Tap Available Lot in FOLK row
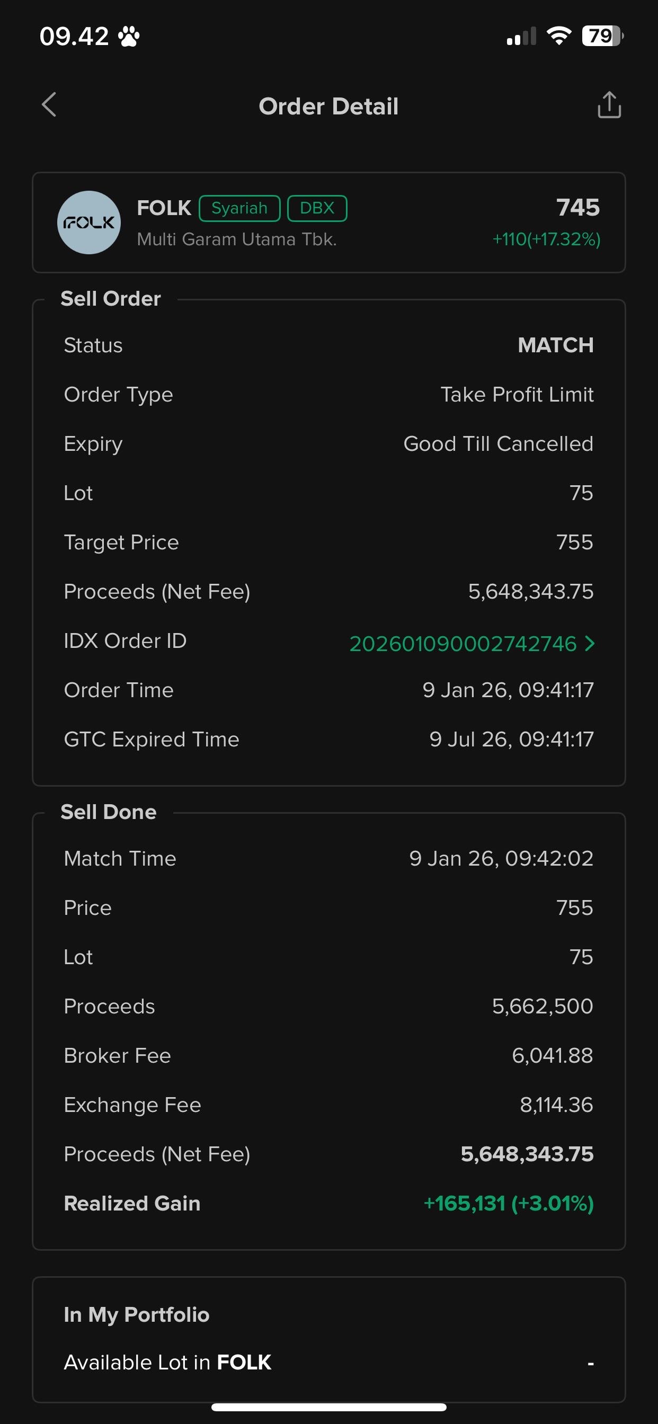This screenshot has height=1424, width=658. pos(328,1363)
